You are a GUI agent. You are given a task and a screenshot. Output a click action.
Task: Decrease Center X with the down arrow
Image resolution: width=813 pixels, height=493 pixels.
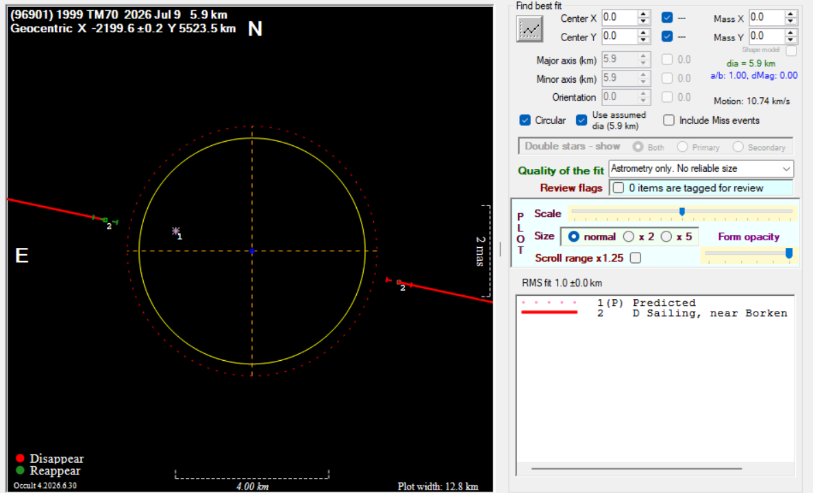(643, 22)
